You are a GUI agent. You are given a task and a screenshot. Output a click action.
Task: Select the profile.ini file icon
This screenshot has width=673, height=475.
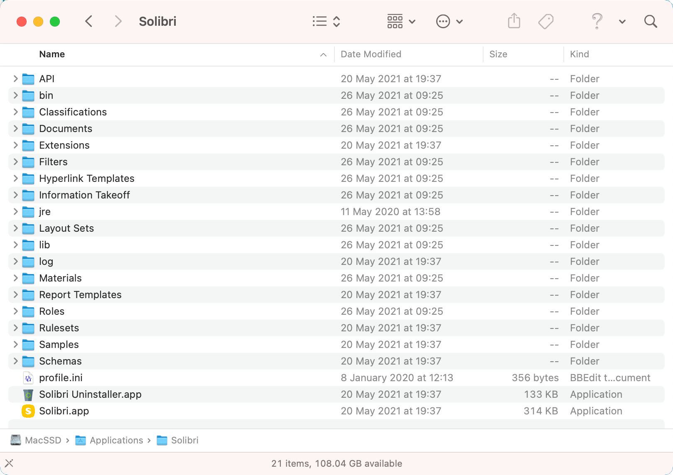(28, 377)
